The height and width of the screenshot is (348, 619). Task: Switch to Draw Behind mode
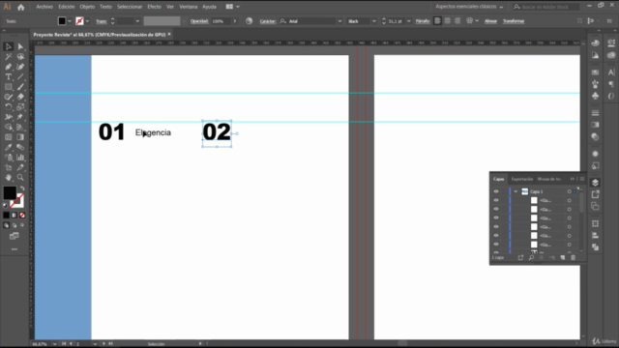tap(15, 225)
